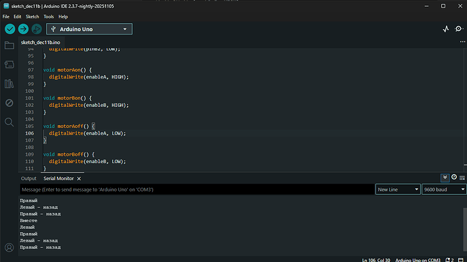Click 'Arduino Uno on COM3' in status bar
The image size is (467, 262).
[418, 260]
